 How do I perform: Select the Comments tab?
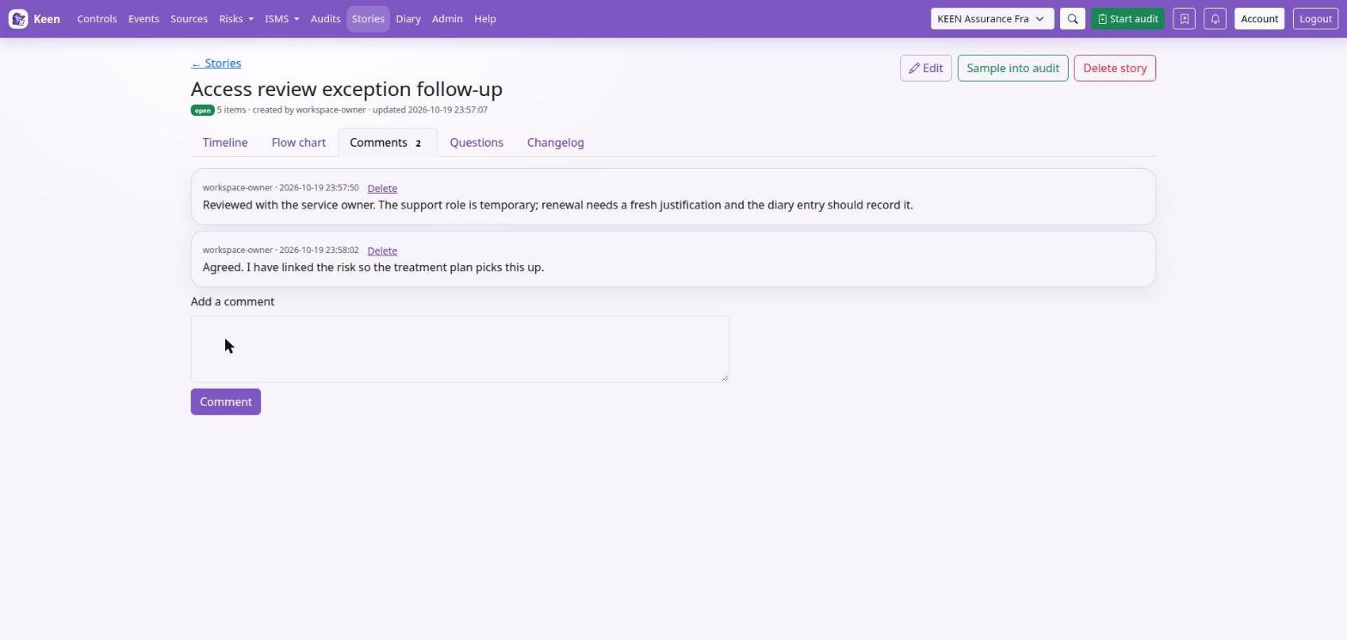pos(387,142)
